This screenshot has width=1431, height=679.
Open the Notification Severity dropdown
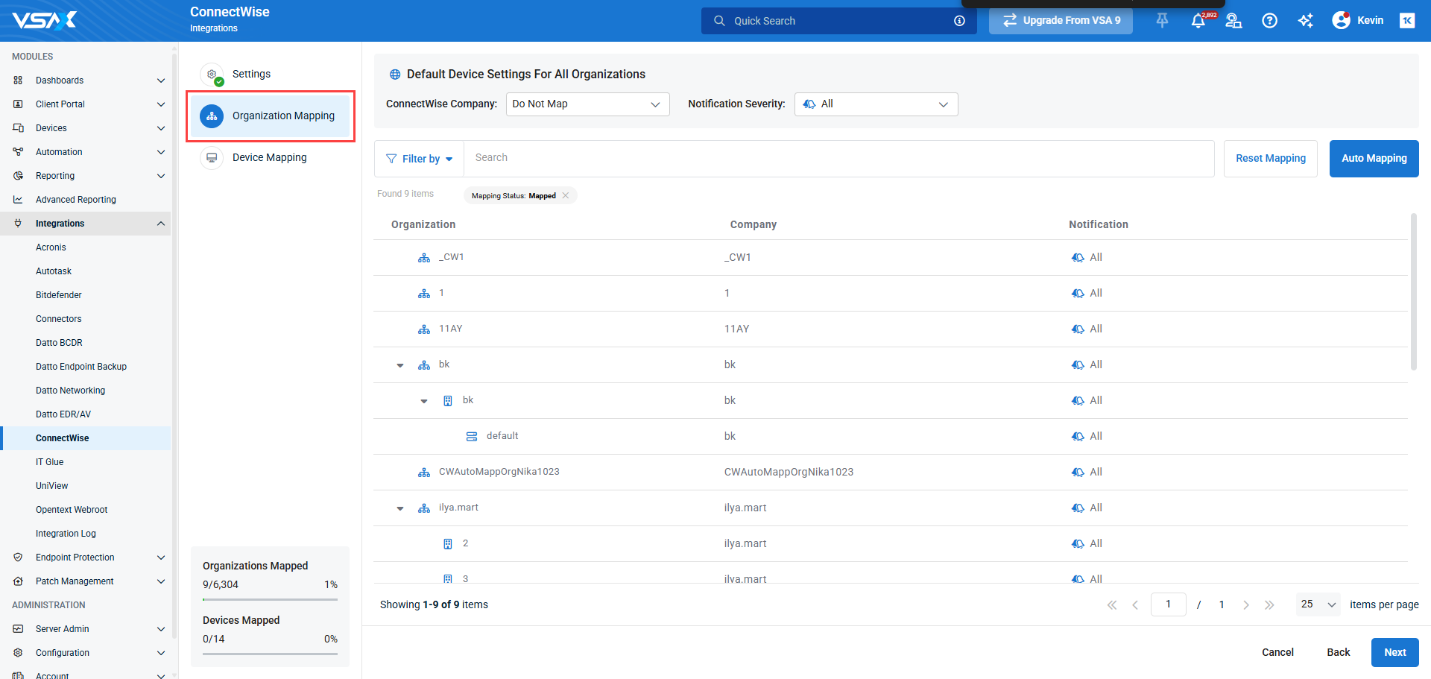point(876,104)
